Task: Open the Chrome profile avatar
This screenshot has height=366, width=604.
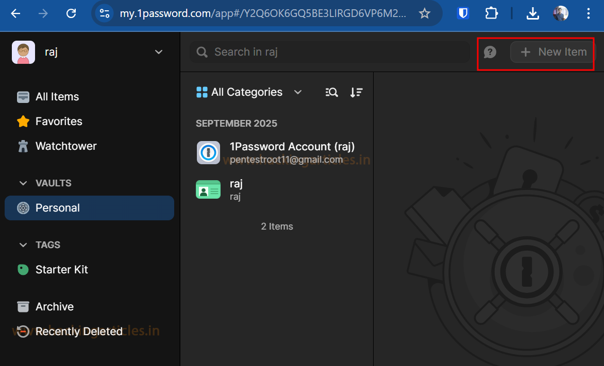Action: (561, 13)
